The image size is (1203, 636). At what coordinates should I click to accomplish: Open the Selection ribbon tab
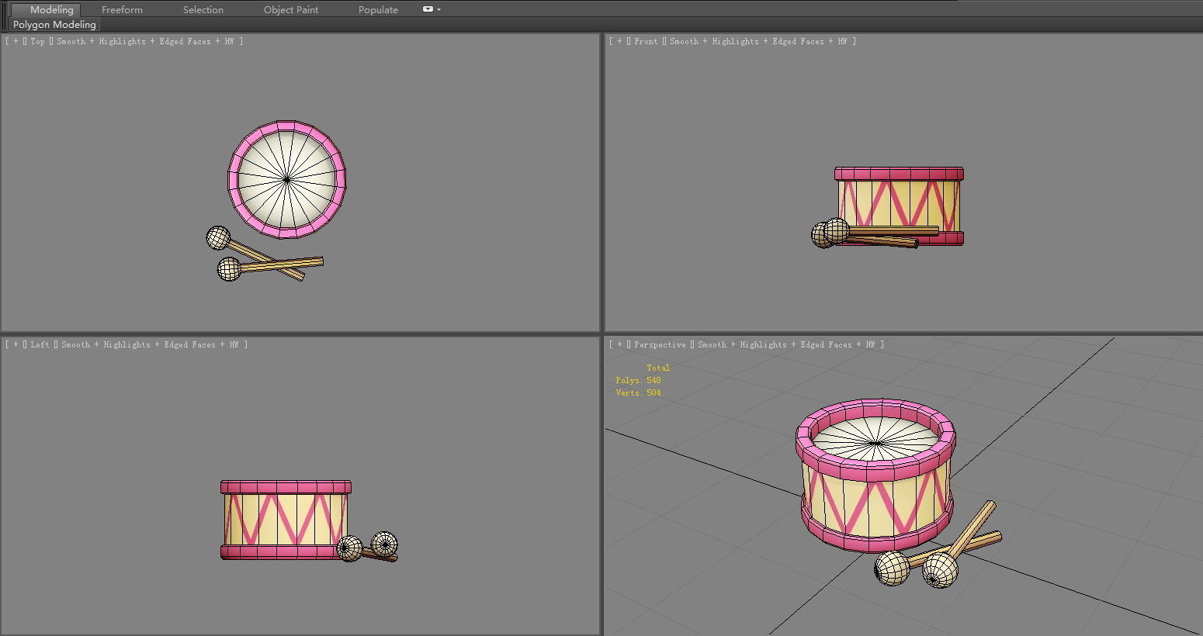tap(203, 9)
